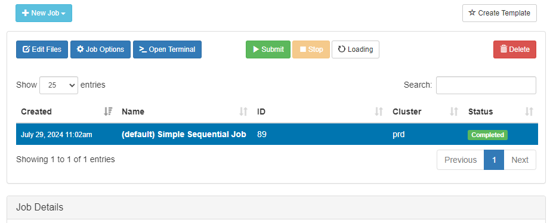Select the Simple Sequential Job row

277,134
